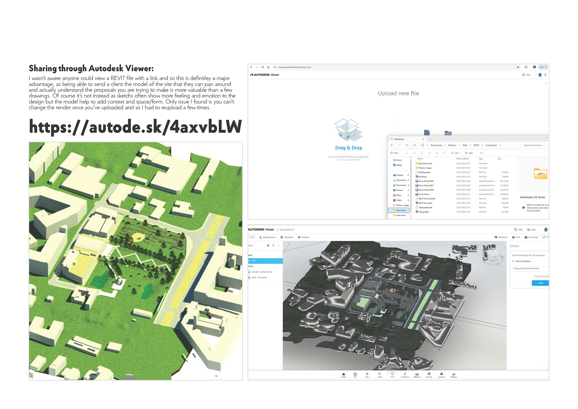This screenshot has height=409, width=578.
Task: Switch views panel to list layout
Action: (268, 245)
